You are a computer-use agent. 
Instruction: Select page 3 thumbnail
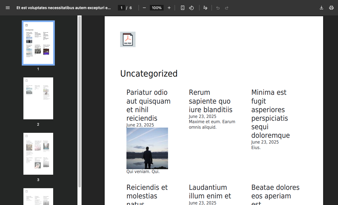[38, 154]
